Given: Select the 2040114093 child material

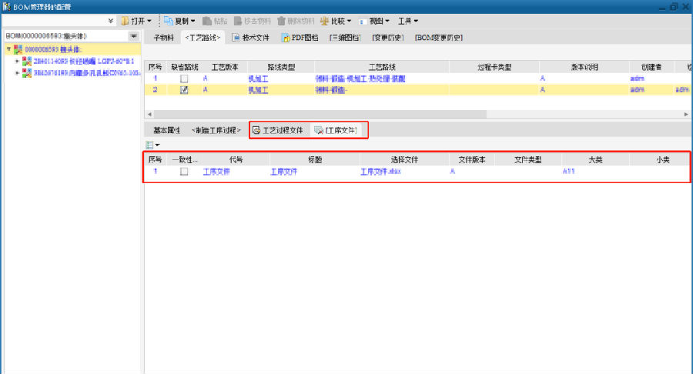Looking at the screenshot, I should coord(83,61).
